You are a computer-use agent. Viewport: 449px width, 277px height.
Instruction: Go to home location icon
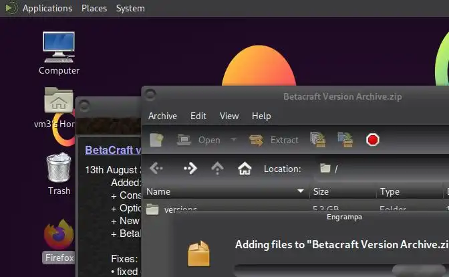coord(245,169)
